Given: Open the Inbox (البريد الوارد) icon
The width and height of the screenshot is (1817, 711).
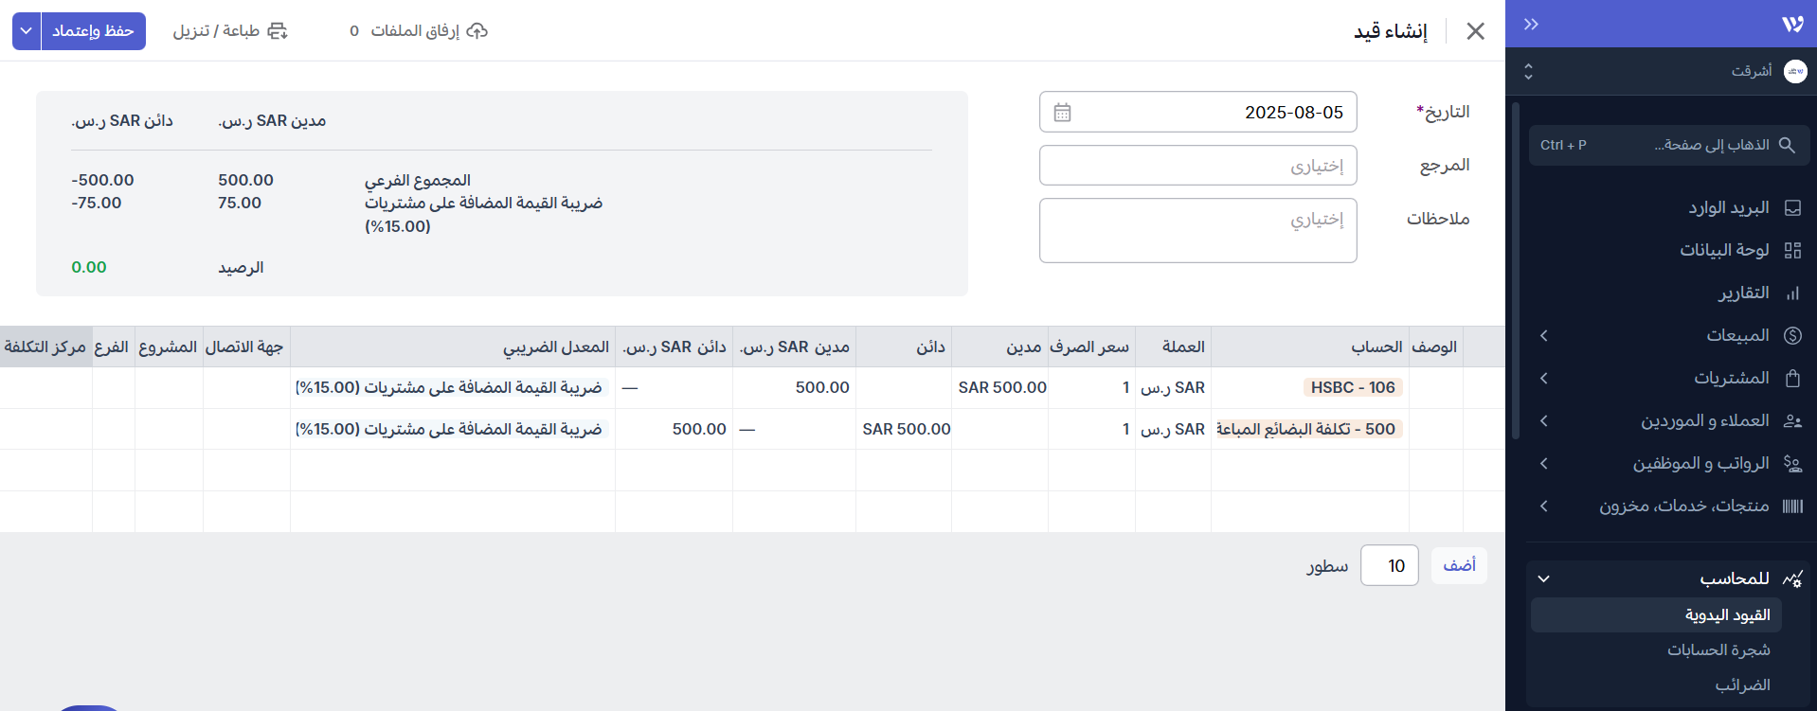Looking at the screenshot, I should tap(1792, 208).
